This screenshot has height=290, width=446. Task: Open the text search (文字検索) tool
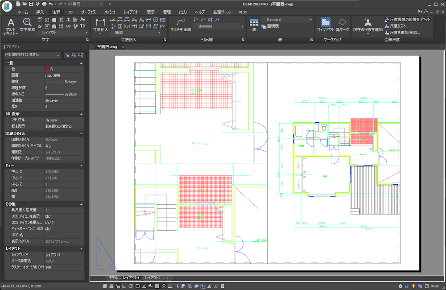(x=27, y=25)
